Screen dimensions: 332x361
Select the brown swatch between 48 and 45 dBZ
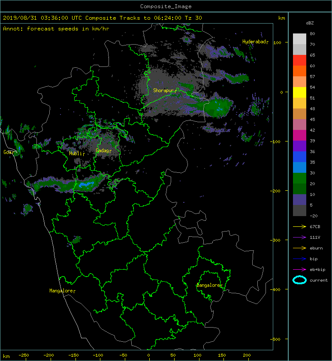coord(299,114)
